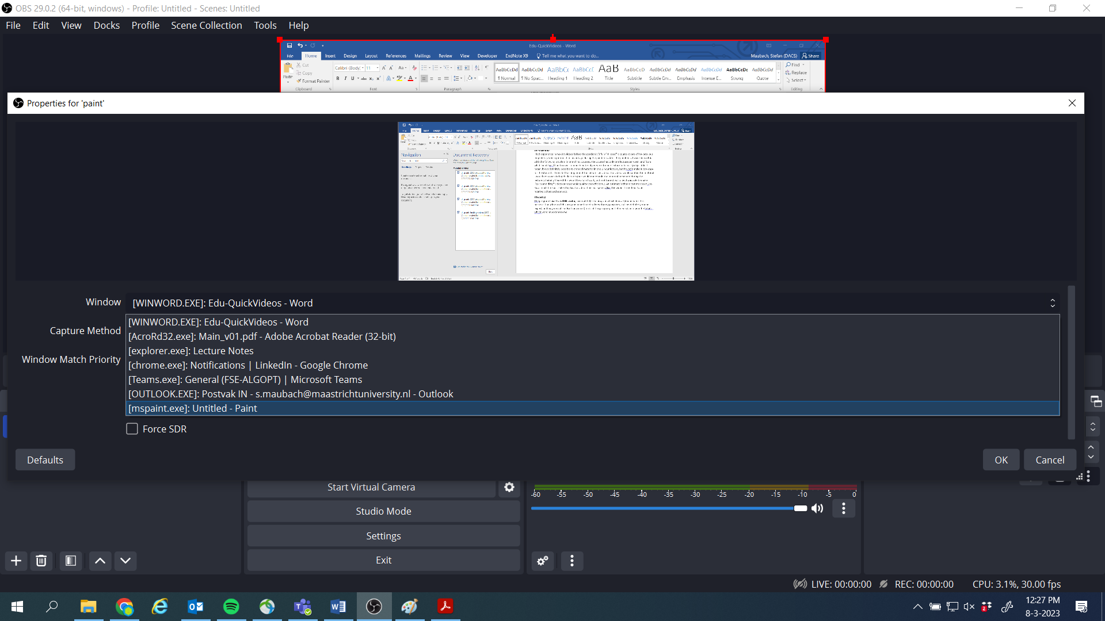1105x621 pixels.
Task: Click the REC recording status icon
Action: pyautogui.click(x=883, y=584)
